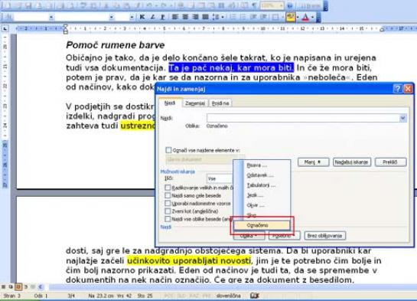Switch to the Zamenjaj tab
The width and height of the screenshot is (417, 301).
[x=195, y=103]
